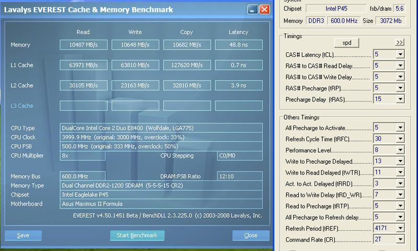Open All Precharge to Refresh delay dropdown
This screenshot has width=418, height=251.
coord(400,217)
